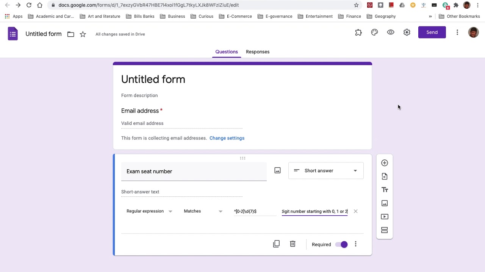Click the Add question plus icon

[x=385, y=163]
